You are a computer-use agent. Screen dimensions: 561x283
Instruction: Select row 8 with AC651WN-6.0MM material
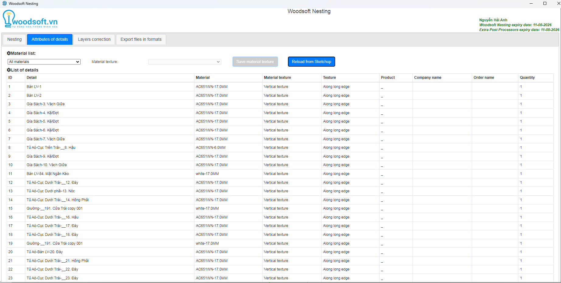(211, 148)
